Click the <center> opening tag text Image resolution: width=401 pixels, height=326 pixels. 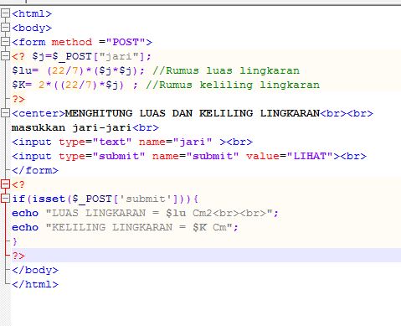tap(39, 113)
